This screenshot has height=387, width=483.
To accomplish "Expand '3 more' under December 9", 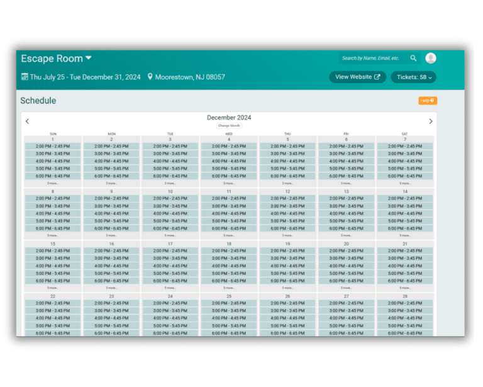I will tap(111, 235).
